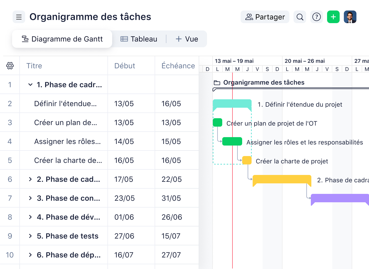Click the Partager share button
This screenshot has width=369, height=269.
point(265,17)
